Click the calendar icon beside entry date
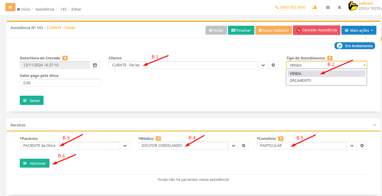The height and width of the screenshot is (196, 382). (95, 65)
